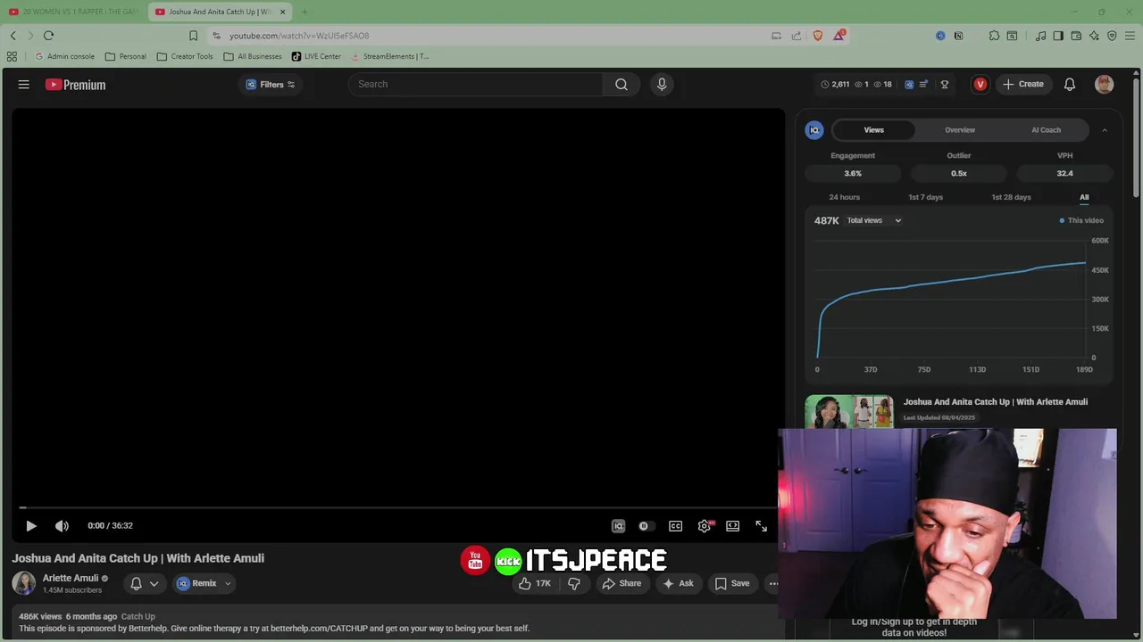
Task: Open a new browser tab
Action: (304, 12)
